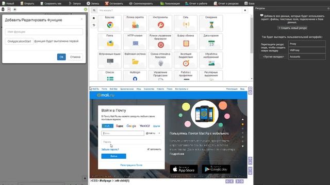The height and width of the screenshot is (185, 330).
Task: Click Скомпилировать in the toolbar
Action: (141, 4)
